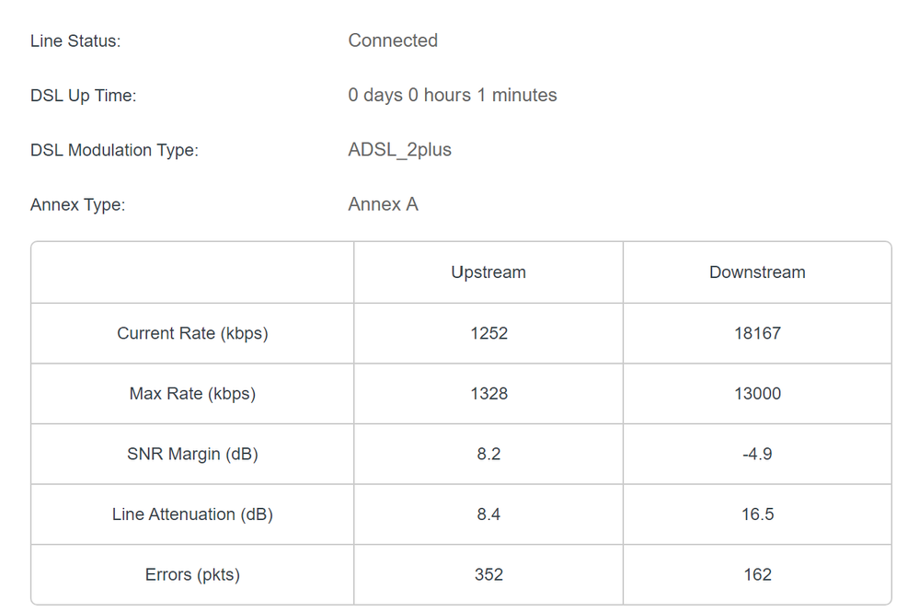Click the SNR Margin (dB) row label

(x=192, y=454)
